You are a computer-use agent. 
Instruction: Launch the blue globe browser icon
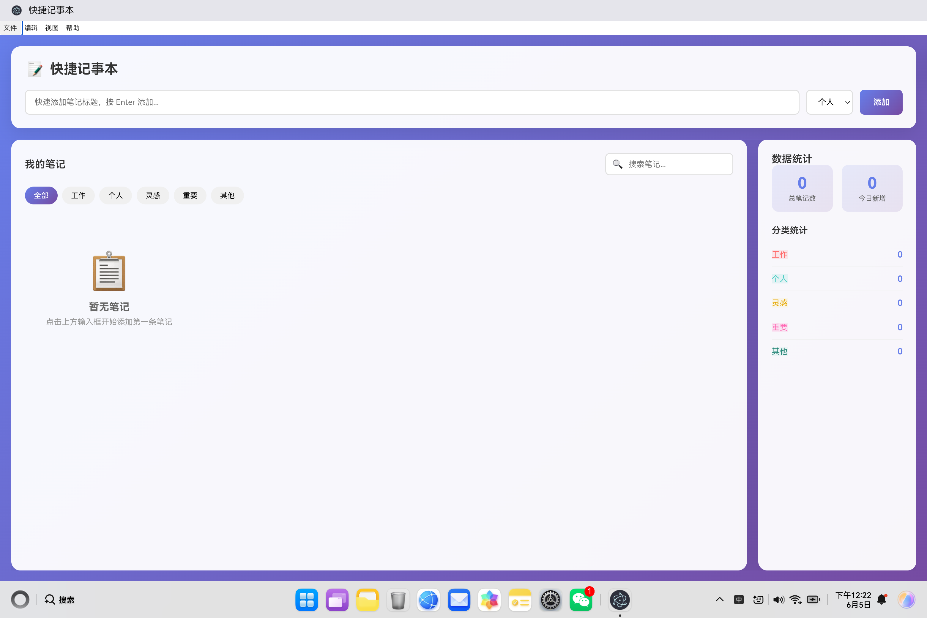(428, 600)
